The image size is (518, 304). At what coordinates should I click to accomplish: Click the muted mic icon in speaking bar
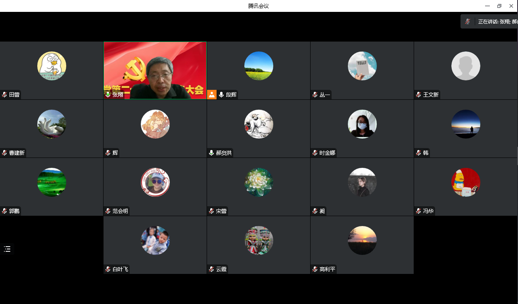[468, 22]
